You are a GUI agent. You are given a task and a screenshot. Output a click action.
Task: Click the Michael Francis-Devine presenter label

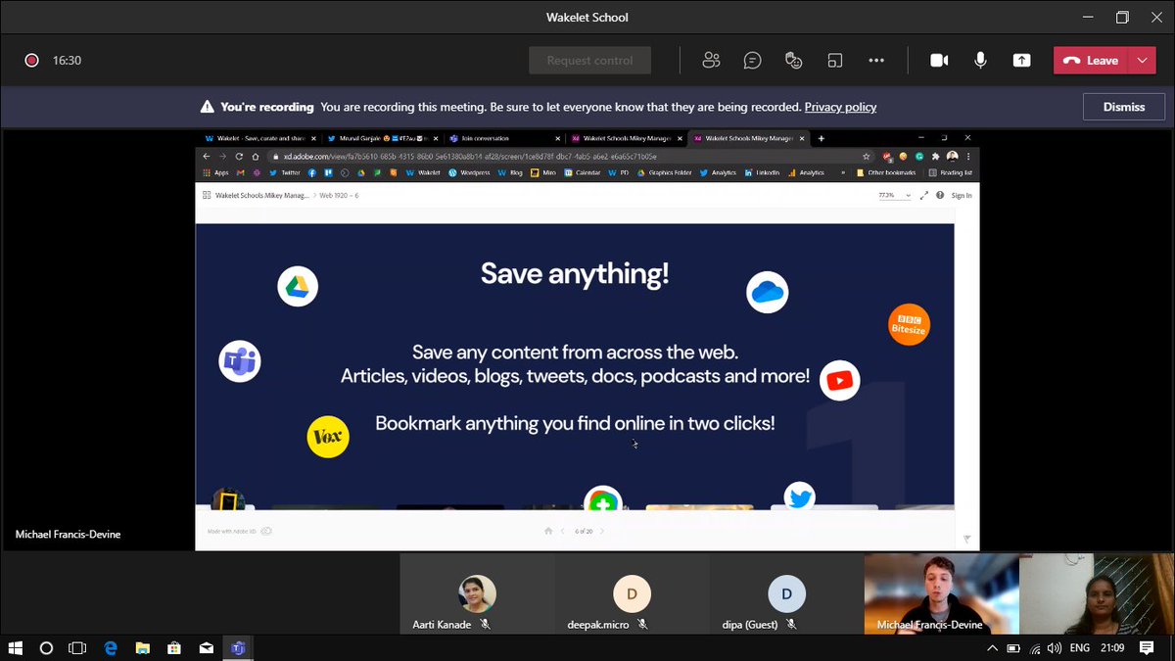coord(68,535)
